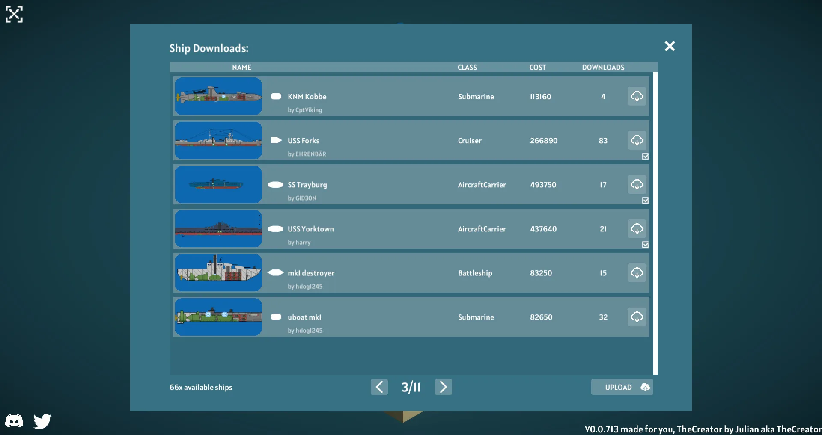
Task: Click the Battleship class cell
Action: tap(475, 273)
